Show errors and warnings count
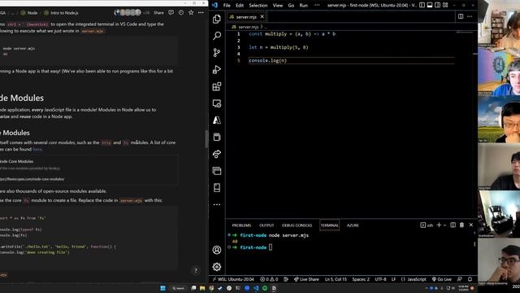The image size is (520, 293). click(x=269, y=279)
